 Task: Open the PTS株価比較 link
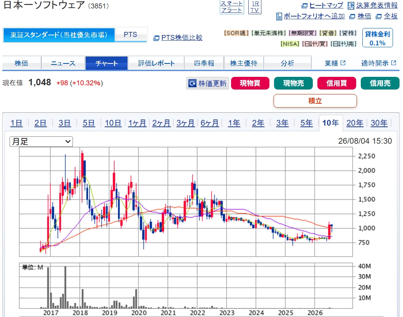click(182, 38)
